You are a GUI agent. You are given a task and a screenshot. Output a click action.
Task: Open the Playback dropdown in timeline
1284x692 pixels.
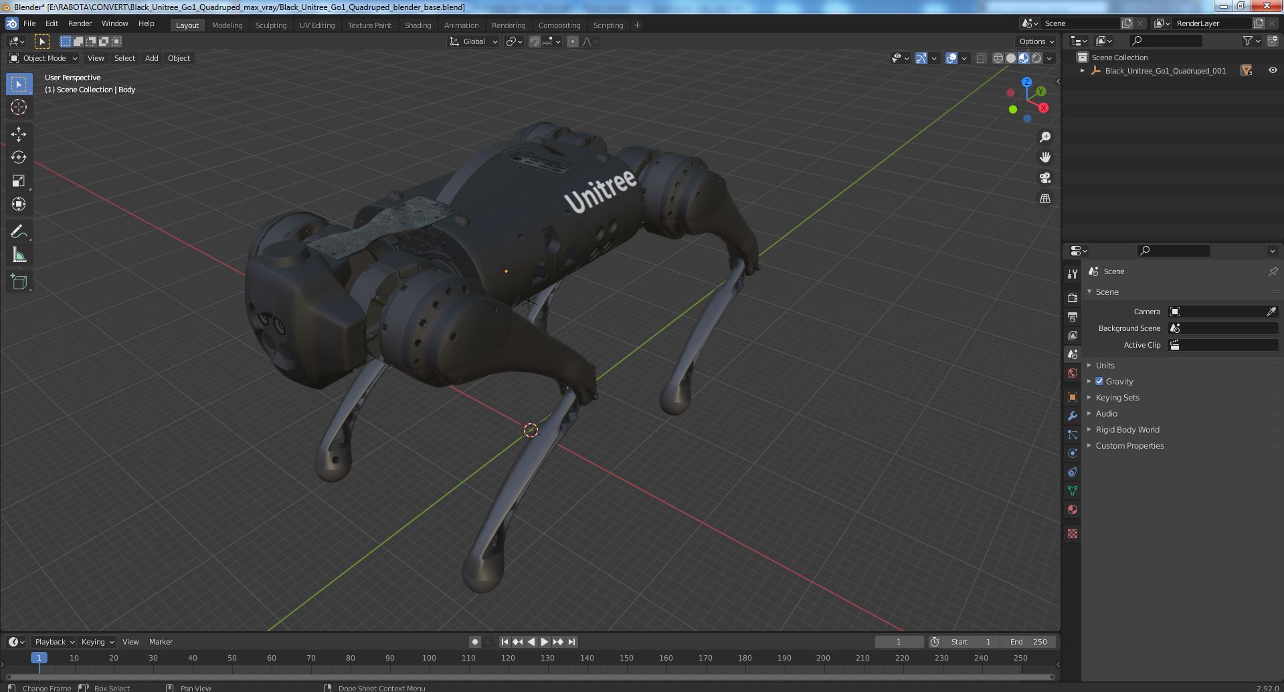[x=54, y=642]
